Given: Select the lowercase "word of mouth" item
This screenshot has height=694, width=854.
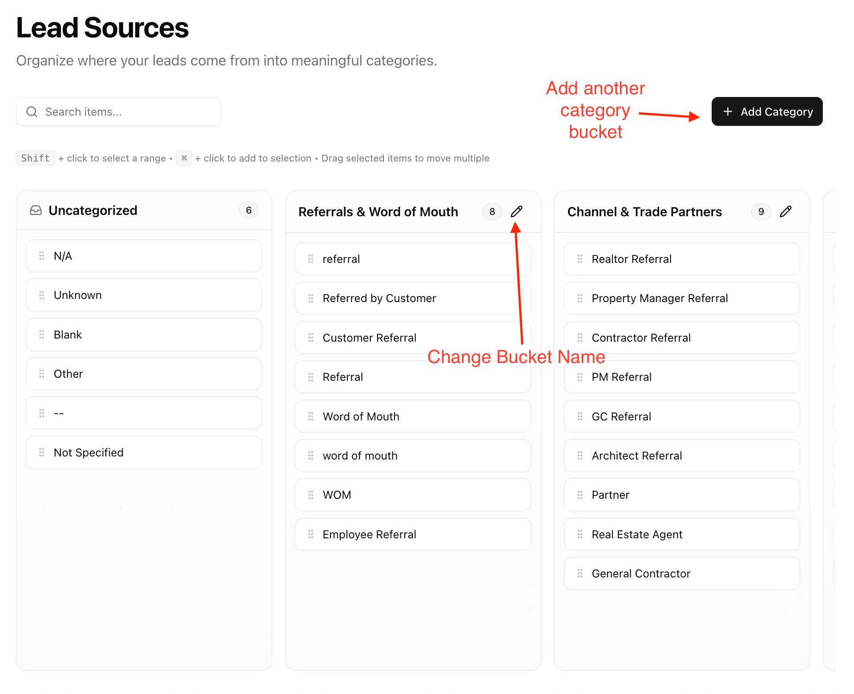Looking at the screenshot, I should (x=413, y=456).
